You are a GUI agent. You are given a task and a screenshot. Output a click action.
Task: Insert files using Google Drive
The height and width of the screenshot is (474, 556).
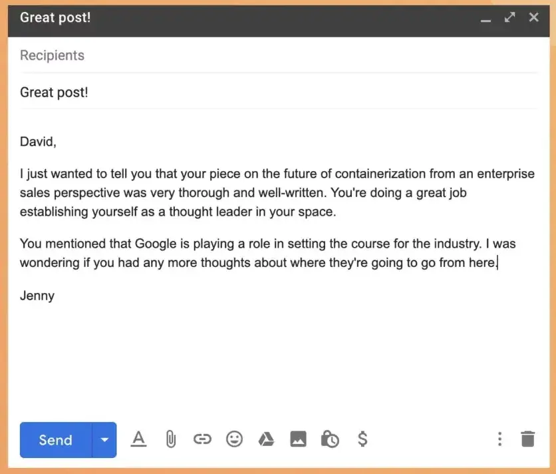click(266, 439)
